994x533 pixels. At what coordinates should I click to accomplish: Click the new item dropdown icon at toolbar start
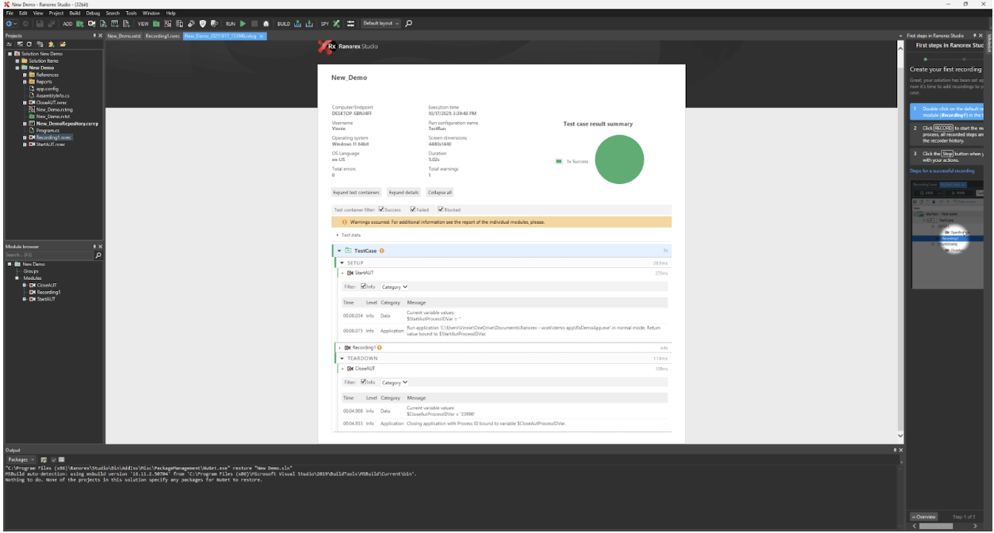(x=10, y=24)
